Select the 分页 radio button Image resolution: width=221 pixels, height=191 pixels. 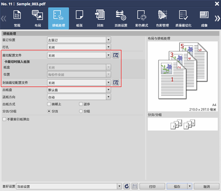coord(49,111)
